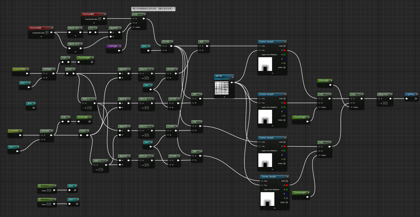Click the LinearPhi node's output pin

click(x=20, y=135)
